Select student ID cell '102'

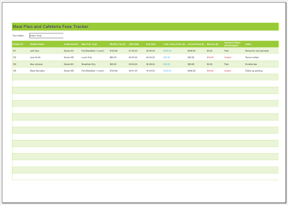(14, 57)
